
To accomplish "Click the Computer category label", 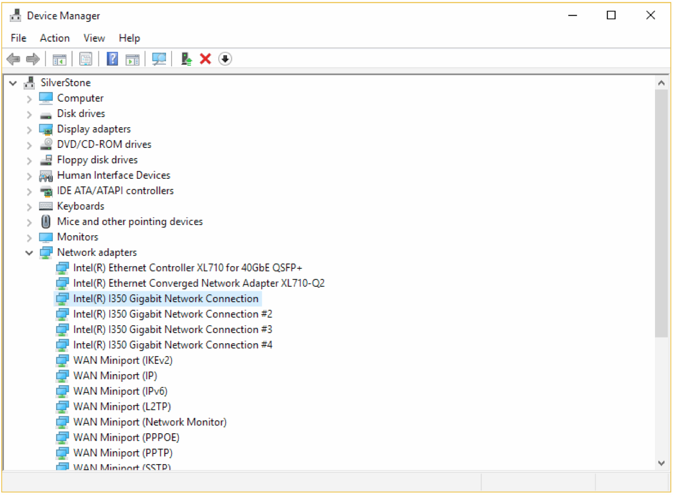I will (x=80, y=98).
